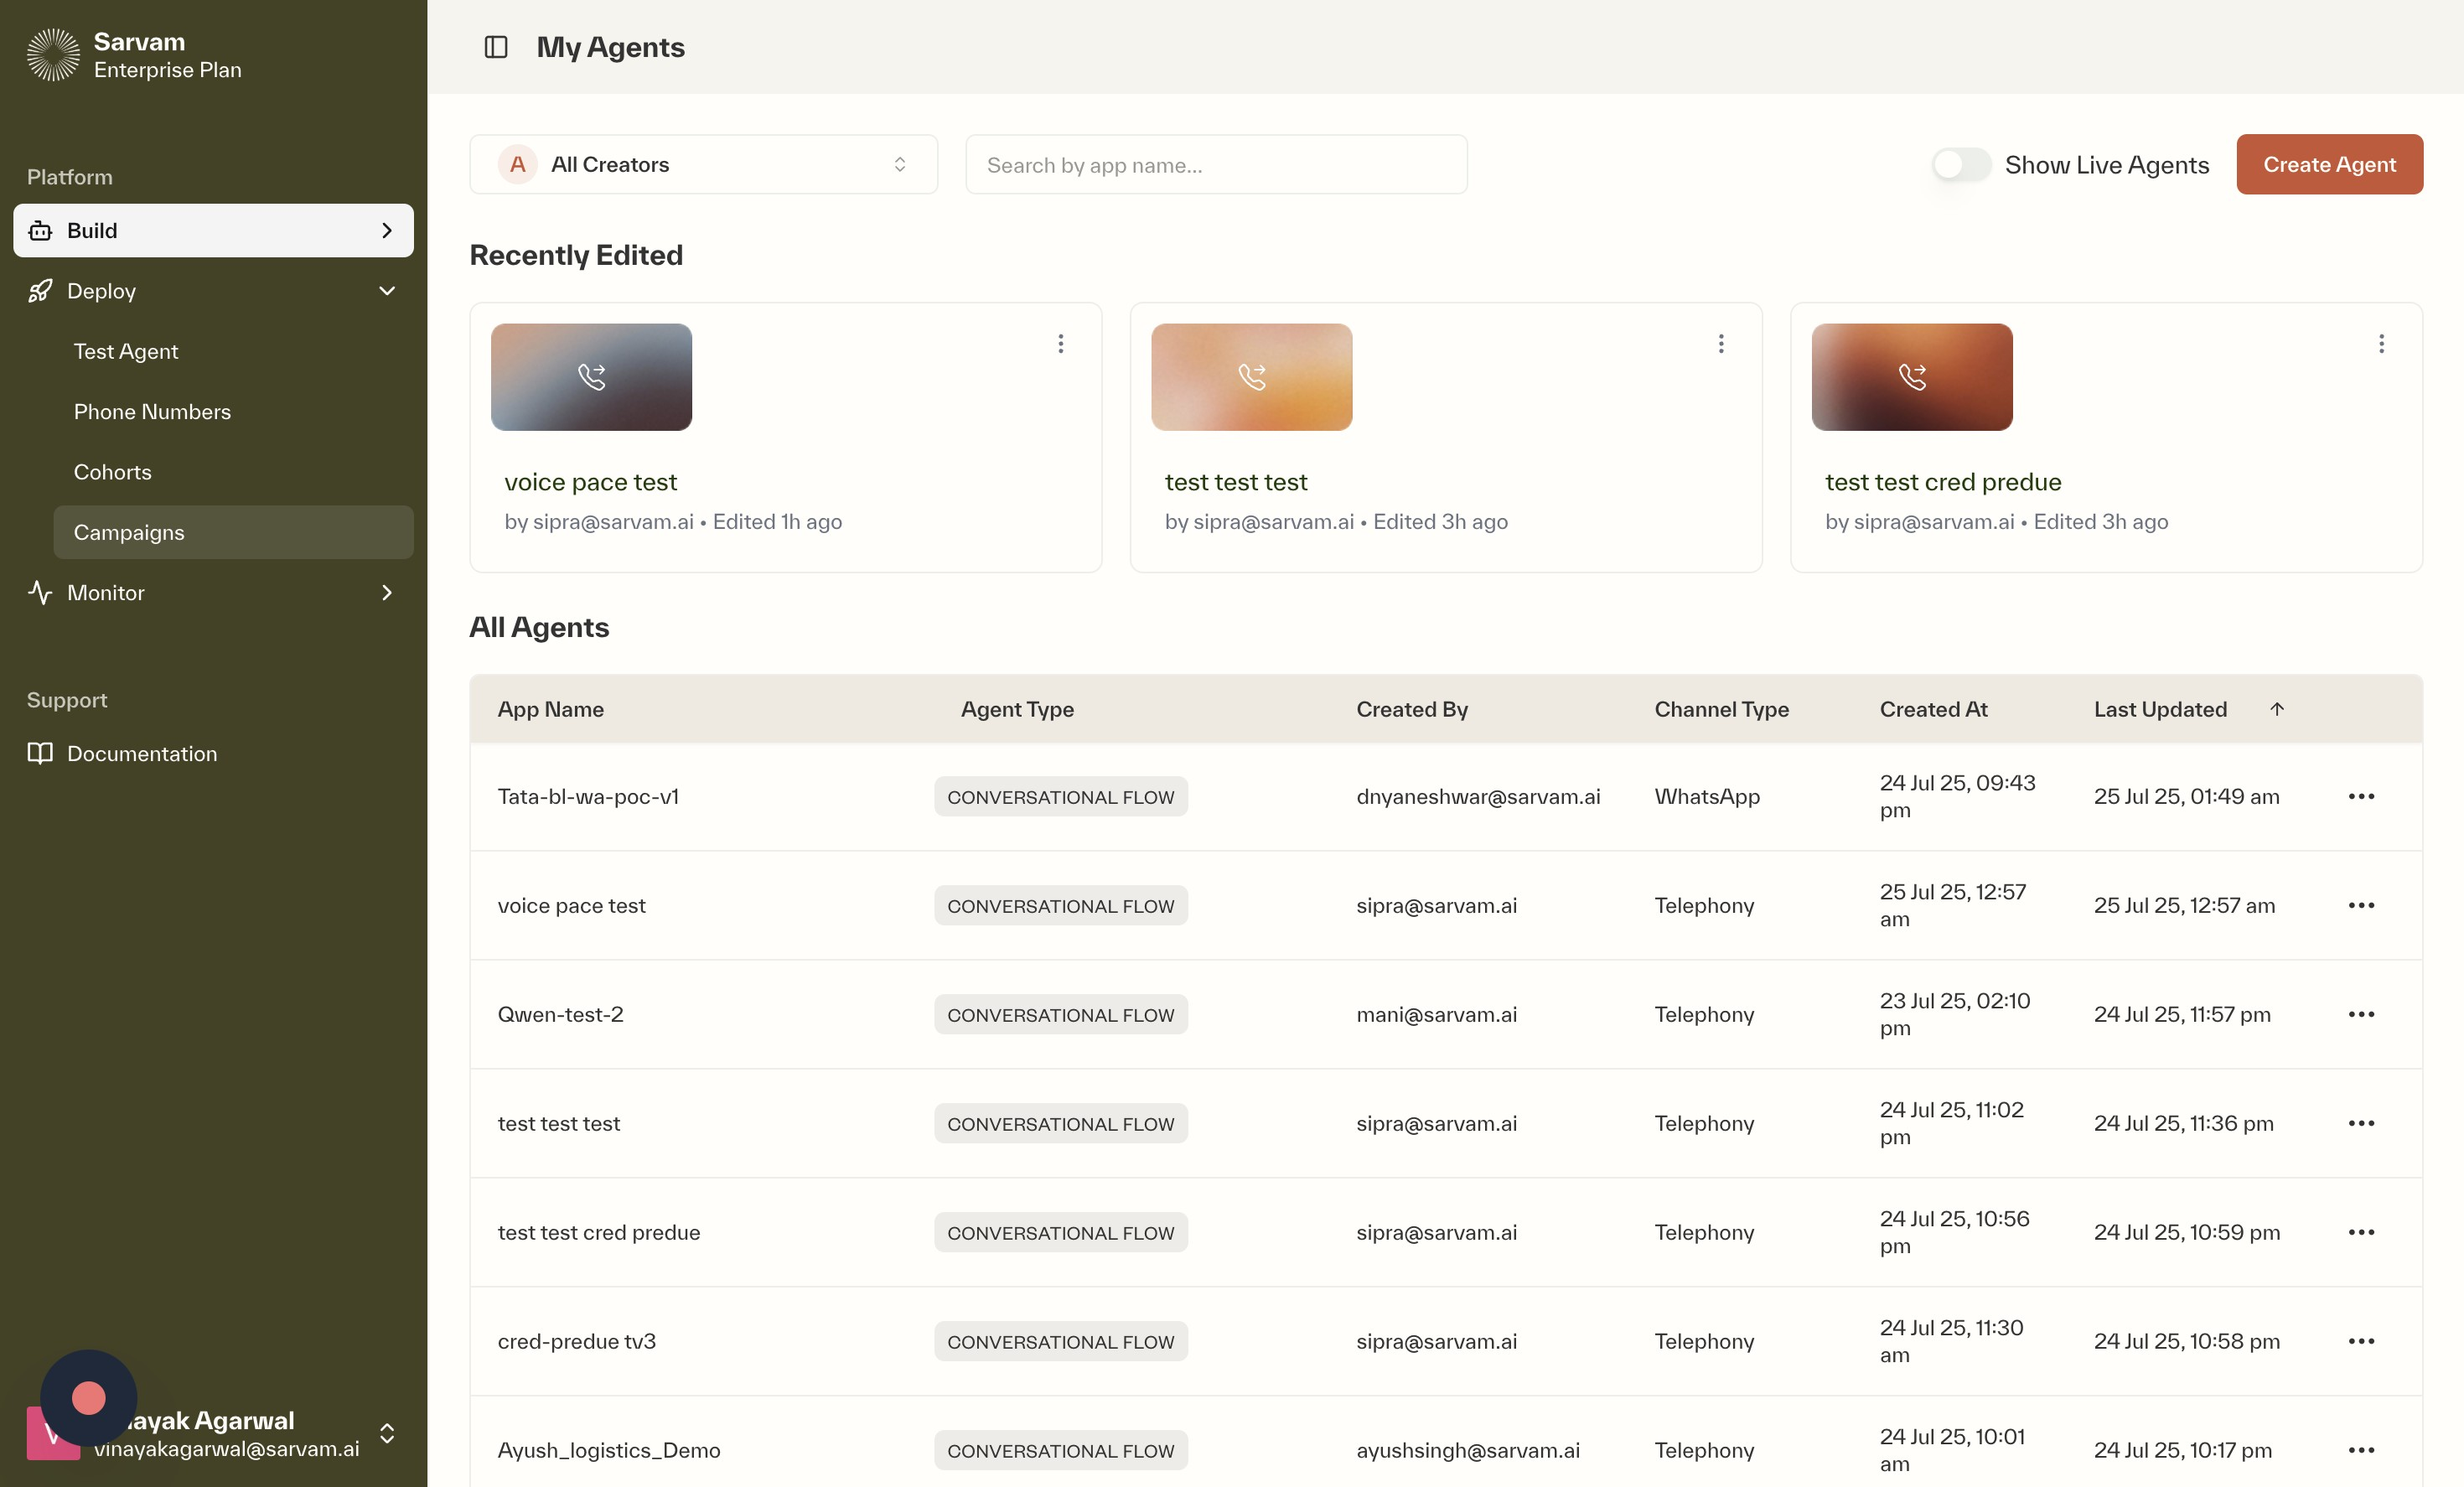Click Channel Type column header
2464x1487 pixels.
[1722, 709]
